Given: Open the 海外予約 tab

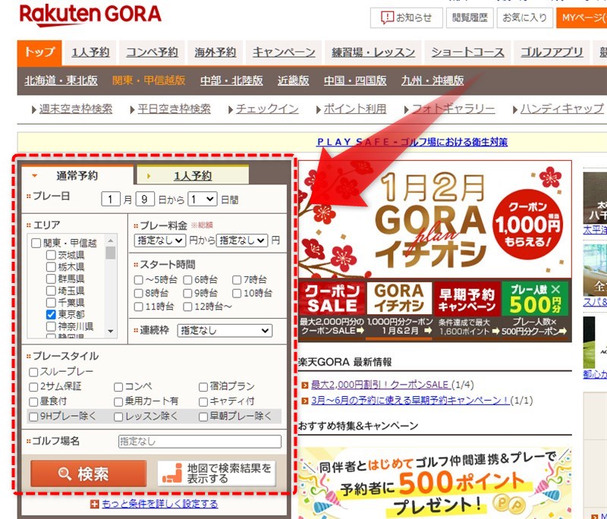Looking at the screenshot, I should tap(215, 52).
